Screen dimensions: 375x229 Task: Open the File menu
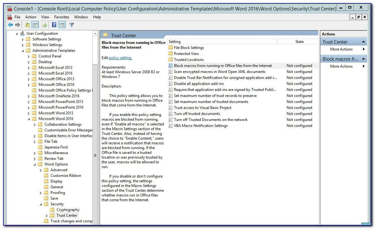pyautogui.click(x=17, y=17)
